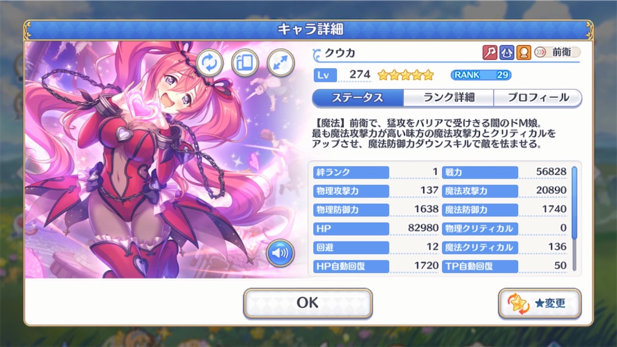
Task: Click the red weapon type icon
Action: pyautogui.click(x=489, y=52)
